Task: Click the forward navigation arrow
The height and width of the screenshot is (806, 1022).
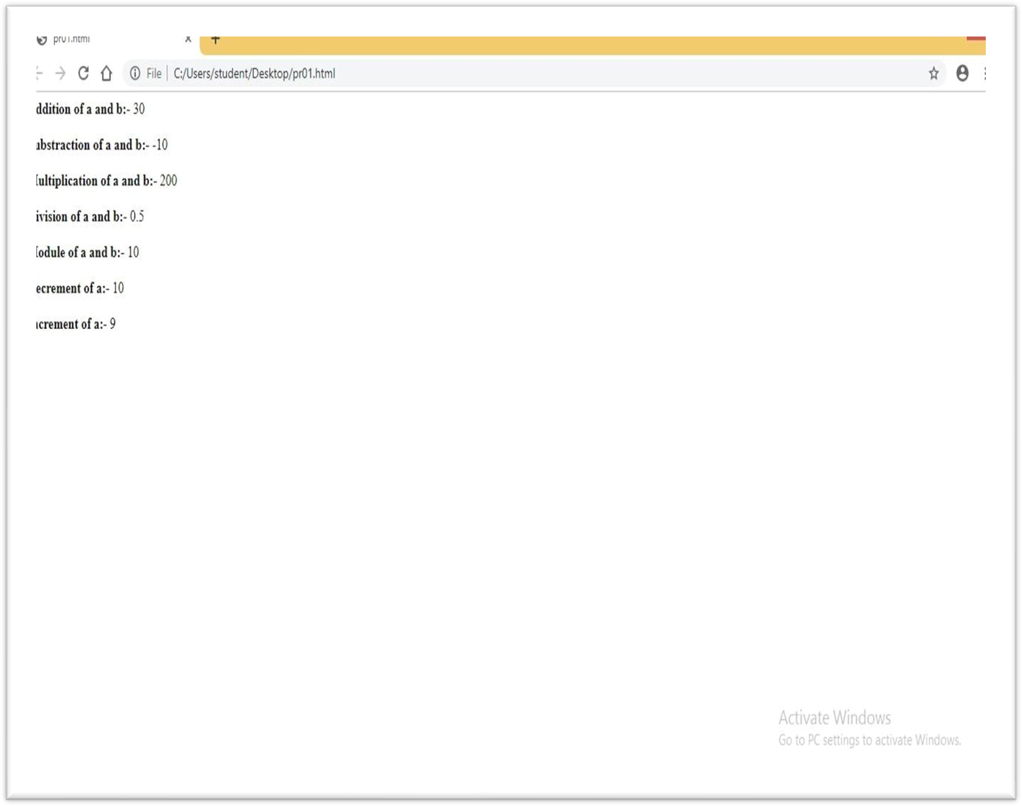Action: [x=59, y=73]
